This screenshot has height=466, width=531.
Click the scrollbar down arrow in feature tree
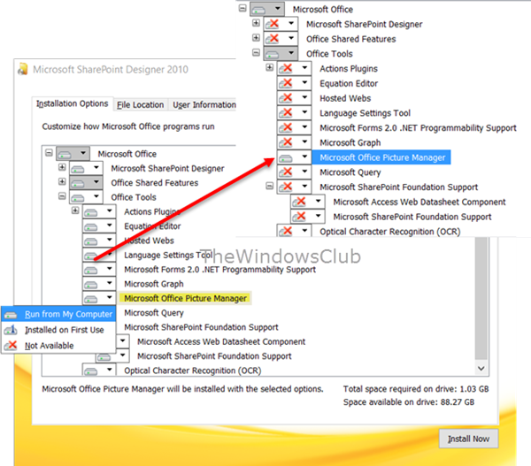(481, 368)
